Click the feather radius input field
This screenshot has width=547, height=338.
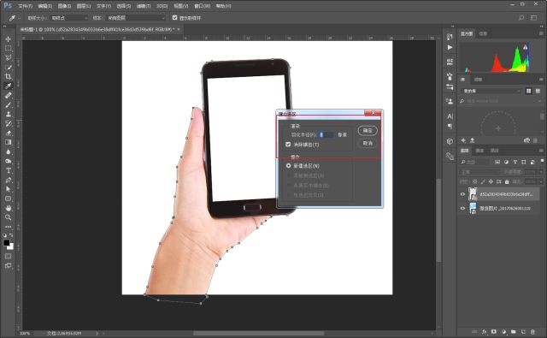click(326, 134)
